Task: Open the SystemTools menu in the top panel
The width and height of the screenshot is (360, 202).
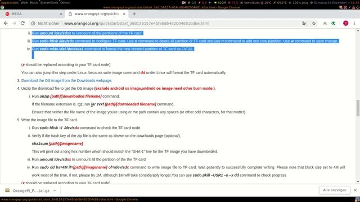Action: tap(49, 2)
